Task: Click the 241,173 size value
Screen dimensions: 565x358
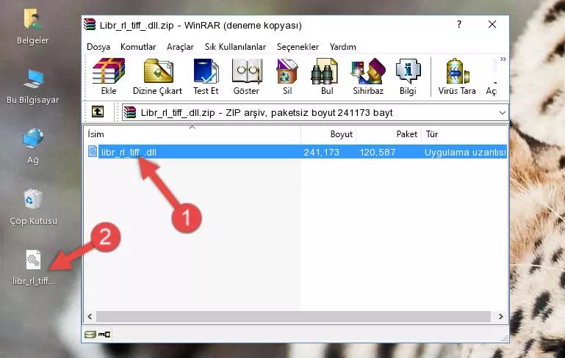Action: pos(321,152)
